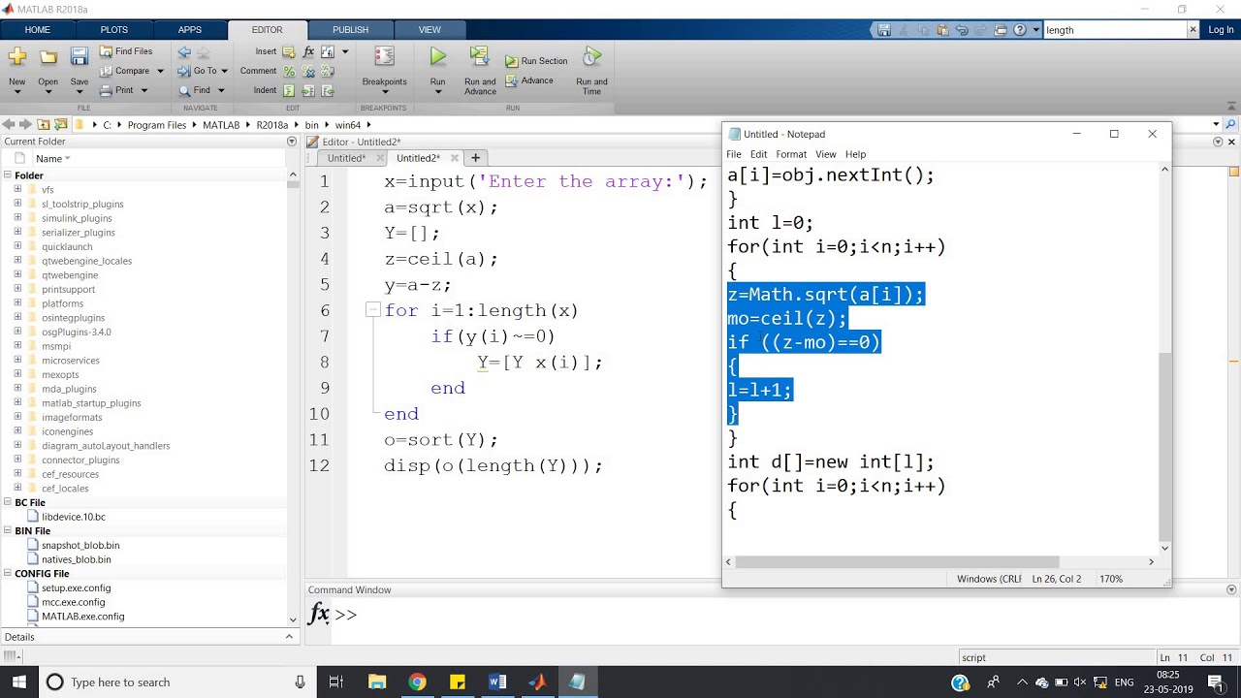Switch to the PUBLISH ribbon tab

(x=350, y=30)
